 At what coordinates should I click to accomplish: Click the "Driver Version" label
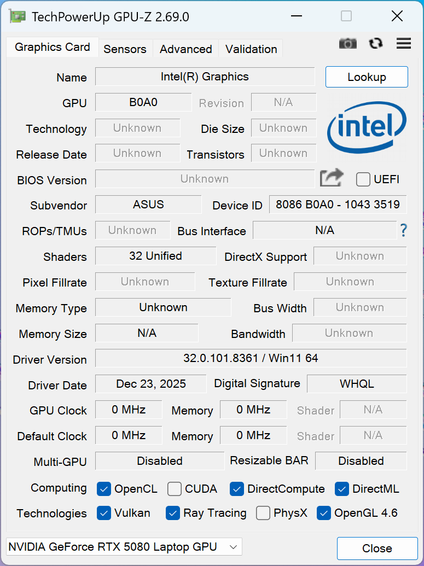click(50, 359)
